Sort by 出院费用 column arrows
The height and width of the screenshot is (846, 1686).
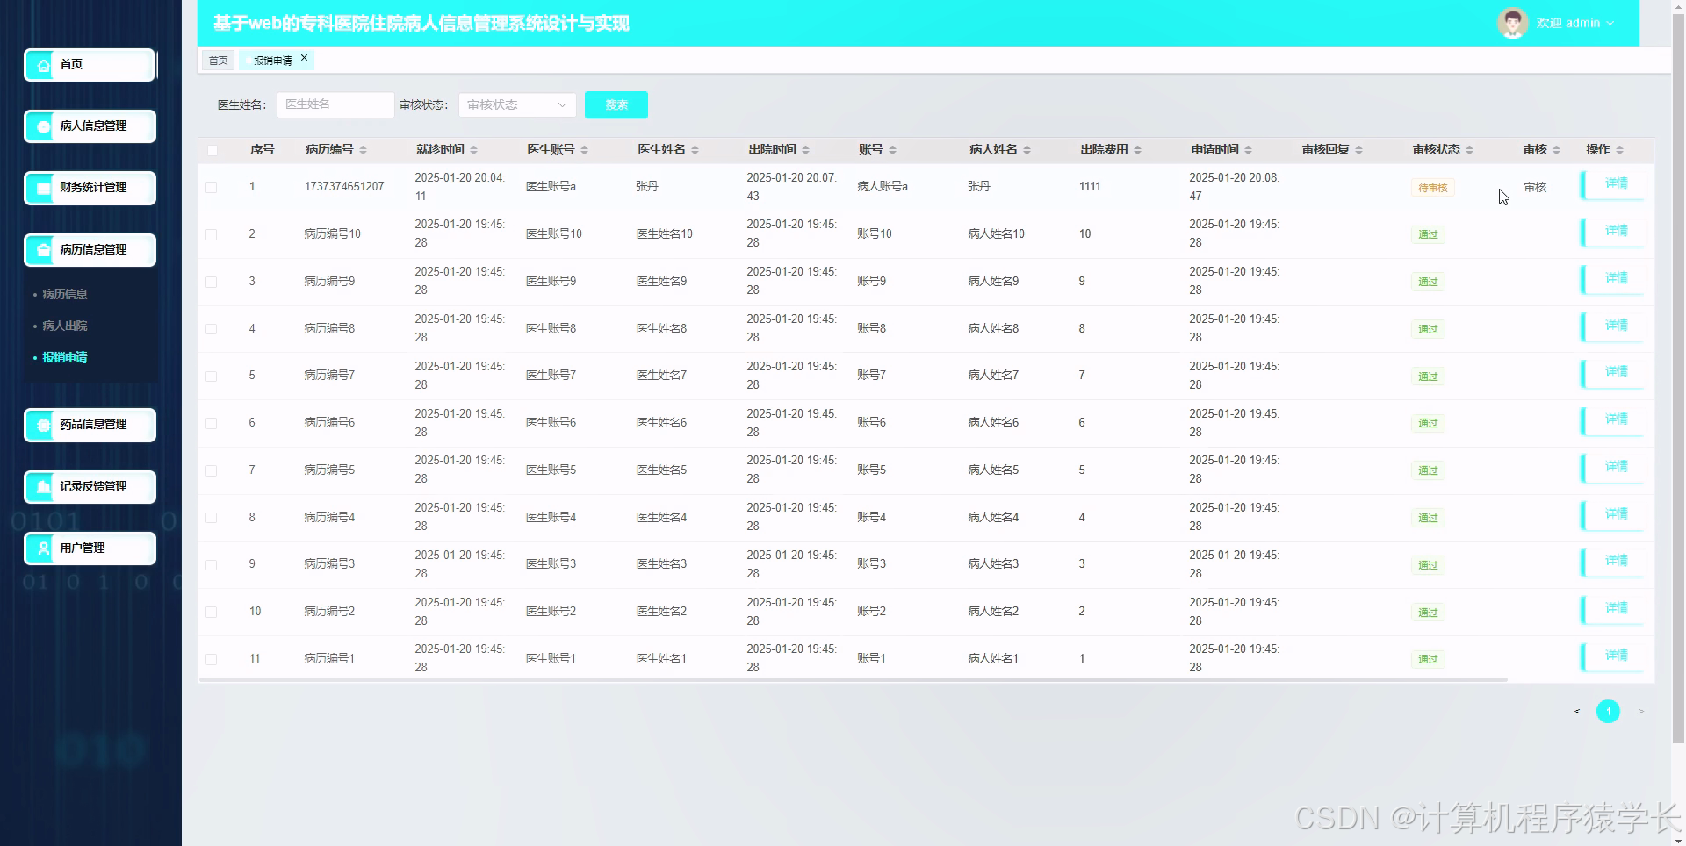pyautogui.click(x=1137, y=150)
